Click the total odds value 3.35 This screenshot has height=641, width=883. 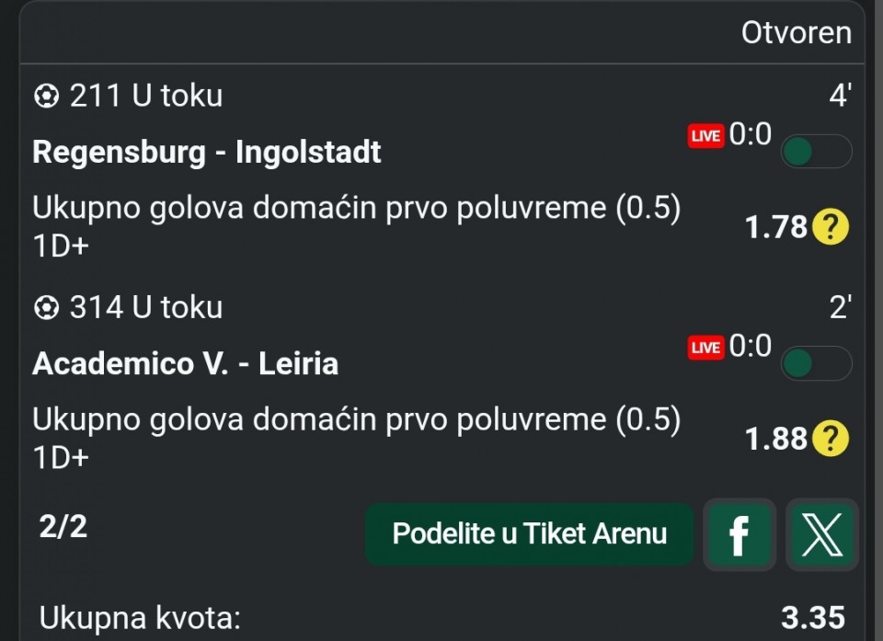tap(812, 617)
